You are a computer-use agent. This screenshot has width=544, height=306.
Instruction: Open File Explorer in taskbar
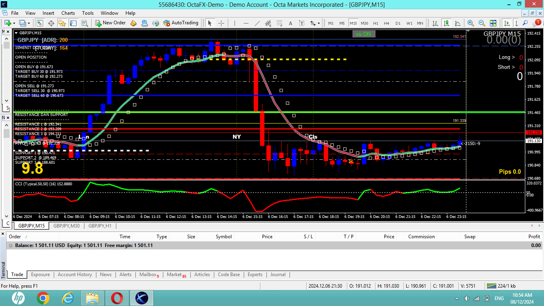pyautogui.click(x=92, y=298)
